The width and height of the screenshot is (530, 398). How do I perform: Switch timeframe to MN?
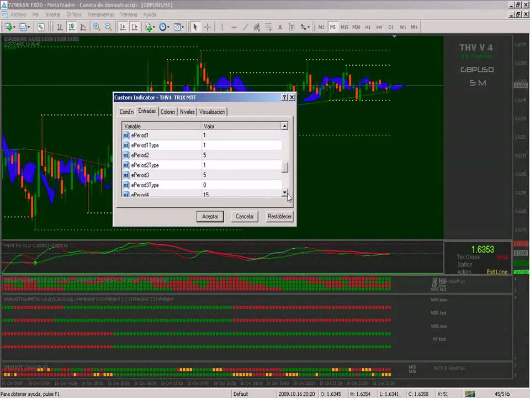414,27
